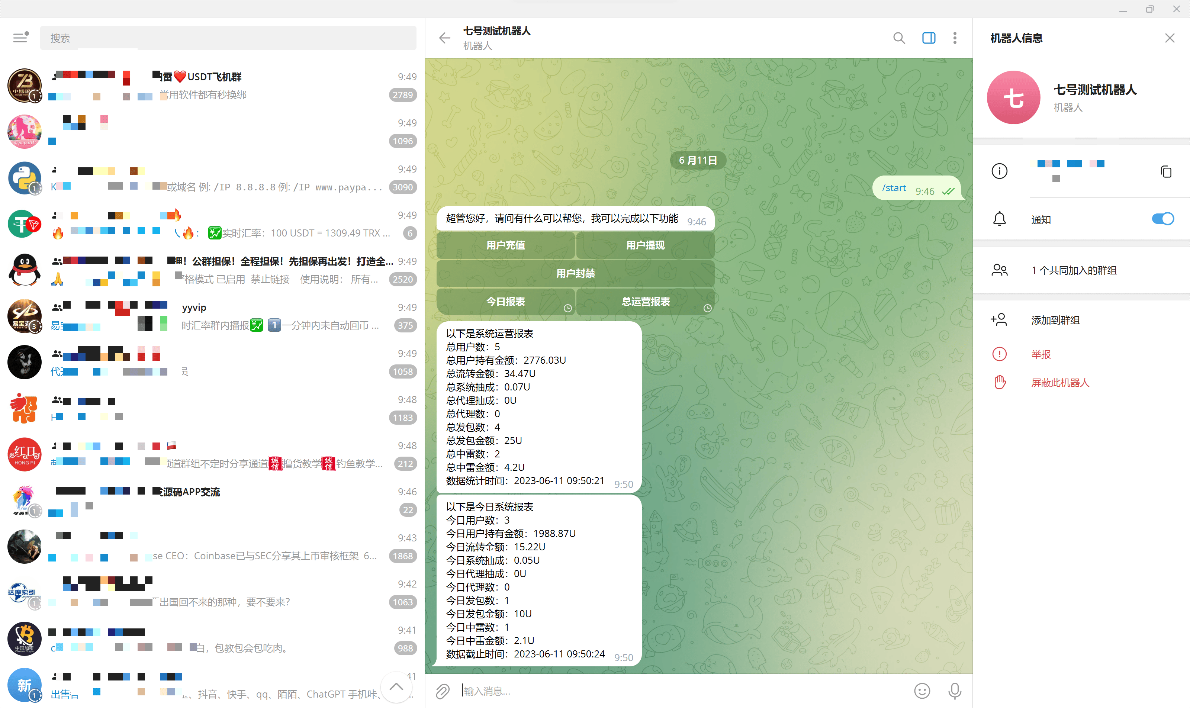Expand 1 个共同加入的群组 list
Screen dimensions: 1190x708
(x=1074, y=270)
